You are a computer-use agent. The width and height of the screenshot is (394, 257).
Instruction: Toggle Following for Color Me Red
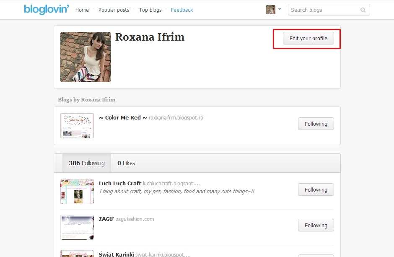click(316, 124)
